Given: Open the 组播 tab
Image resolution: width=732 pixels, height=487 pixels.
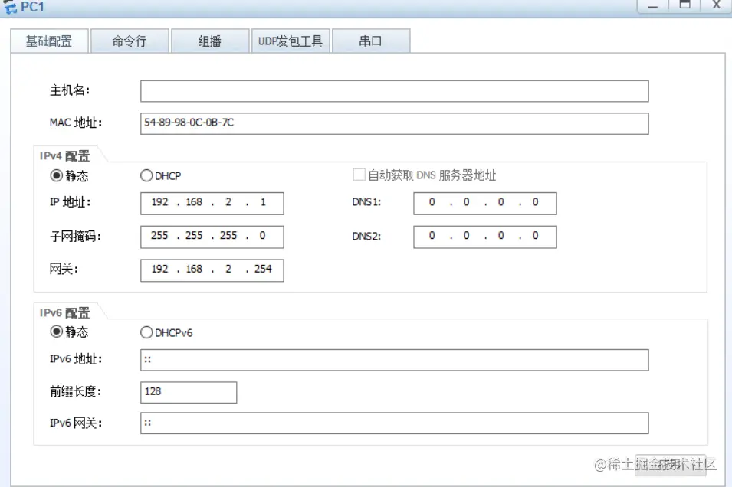Looking at the screenshot, I should [x=209, y=41].
